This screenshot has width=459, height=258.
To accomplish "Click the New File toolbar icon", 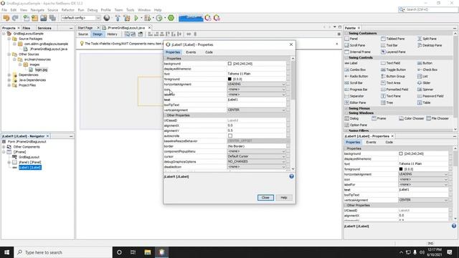I will pyautogui.click(x=26, y=18).
